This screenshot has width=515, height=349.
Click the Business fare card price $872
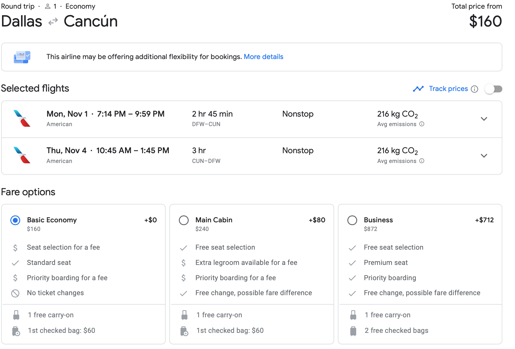pos(370,229)
